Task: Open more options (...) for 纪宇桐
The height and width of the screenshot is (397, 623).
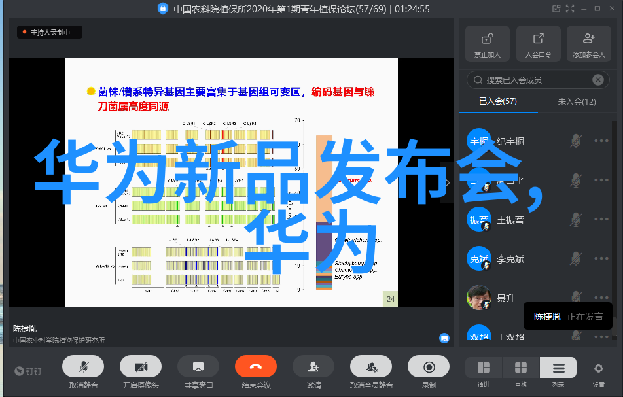Action: point(601,141)
